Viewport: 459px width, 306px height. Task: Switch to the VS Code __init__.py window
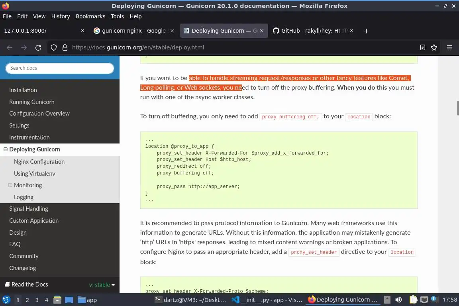(x=267, y=300)
